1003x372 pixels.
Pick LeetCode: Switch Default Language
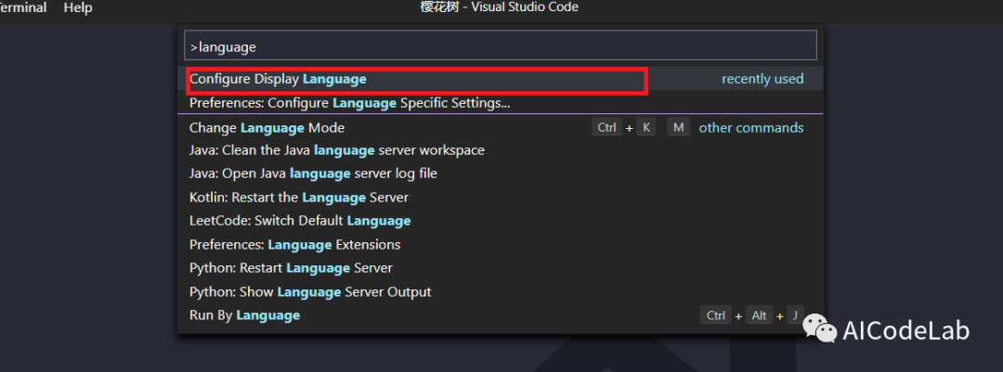[x=501, y=221]
